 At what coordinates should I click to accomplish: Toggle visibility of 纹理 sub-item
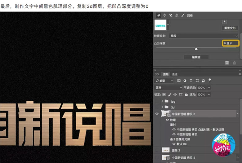pyautogui.click(x=167, y=120)
